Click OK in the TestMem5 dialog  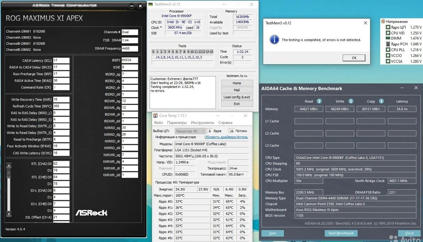354,58
